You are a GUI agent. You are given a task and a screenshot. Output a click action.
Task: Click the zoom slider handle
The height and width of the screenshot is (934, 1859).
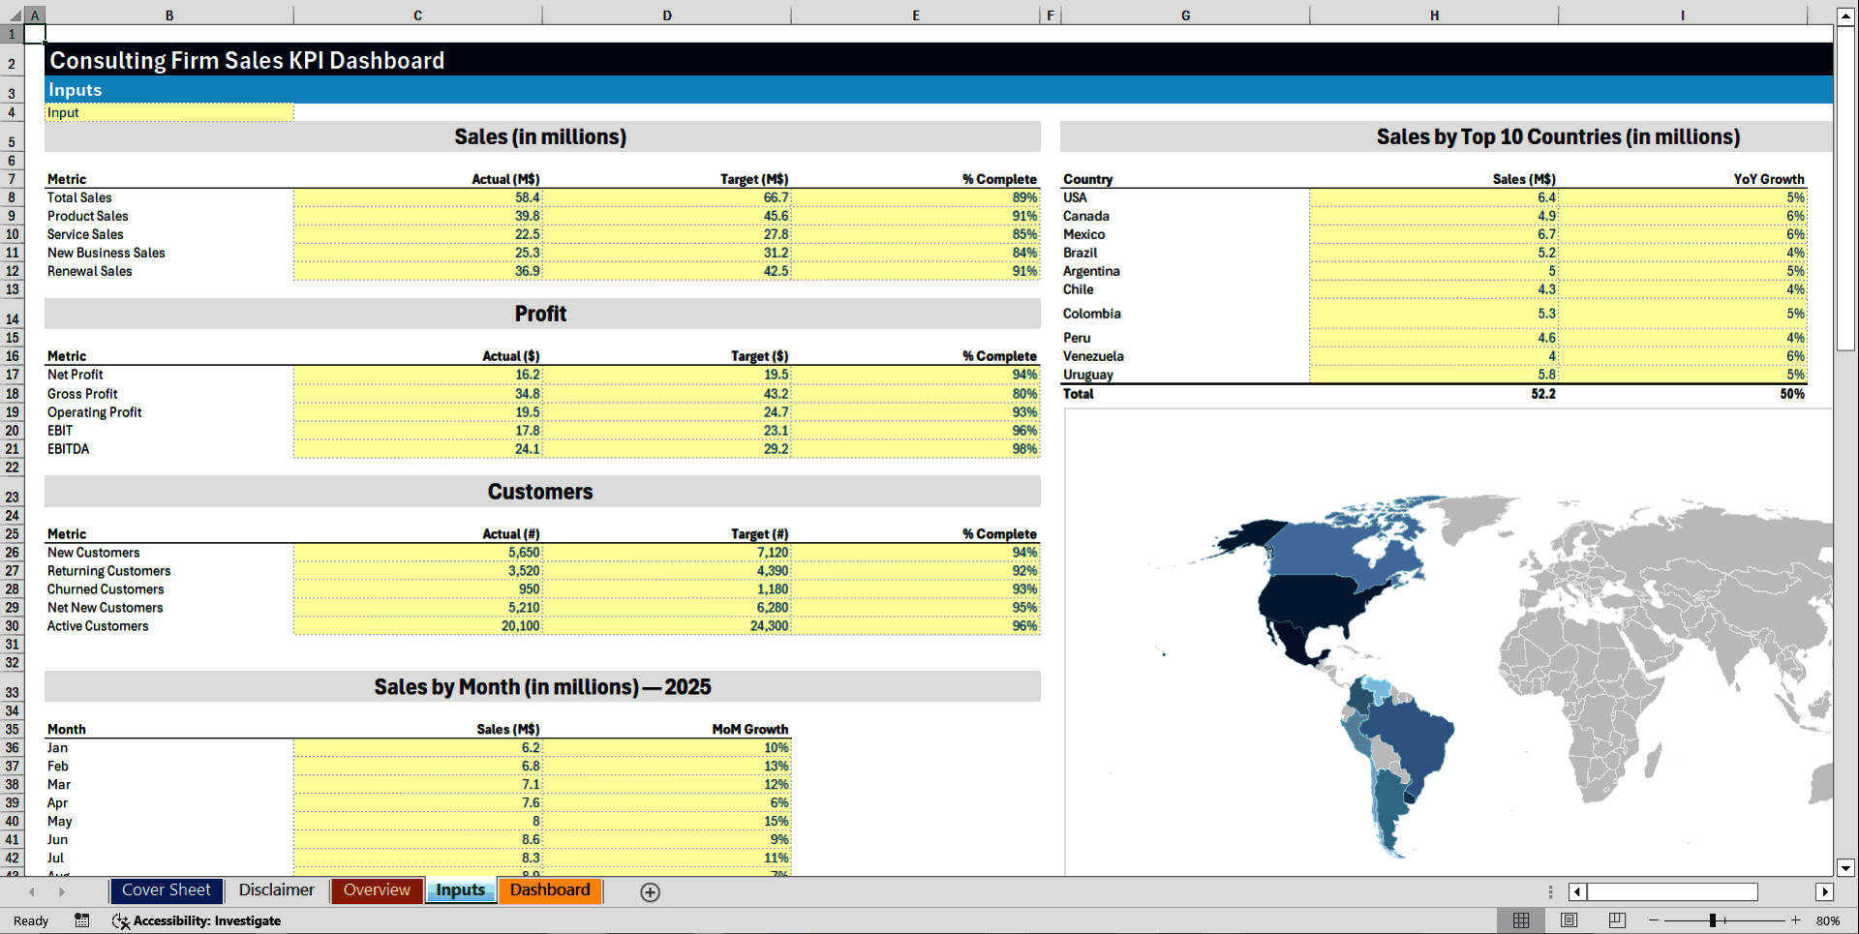[x=1713, y=920]
